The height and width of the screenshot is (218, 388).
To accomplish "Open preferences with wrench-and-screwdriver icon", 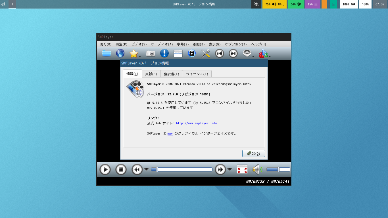I will coord(206,53).
